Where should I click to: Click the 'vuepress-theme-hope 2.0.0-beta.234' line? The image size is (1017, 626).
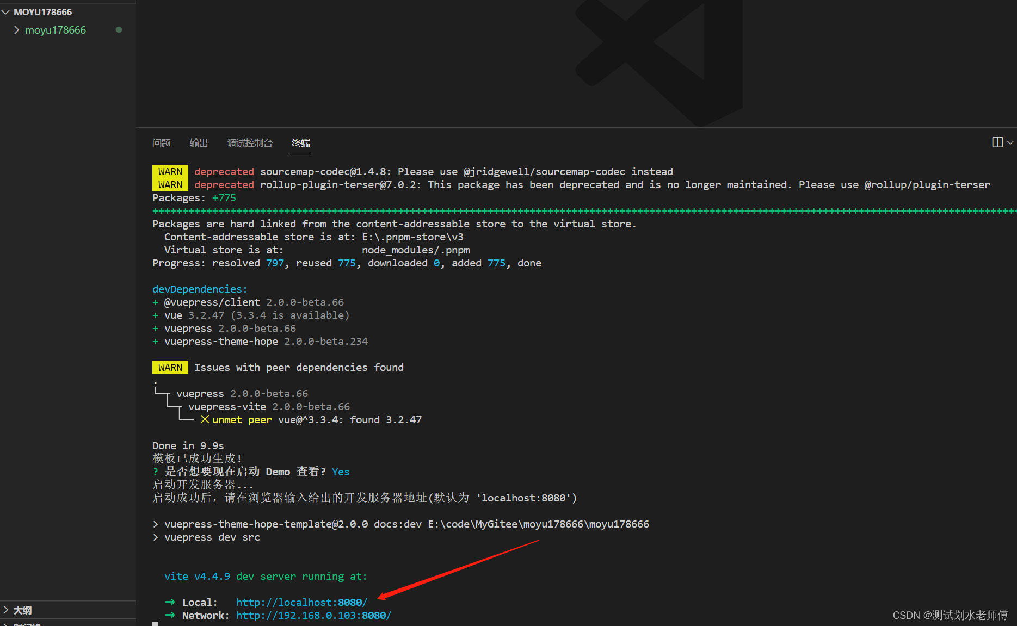260,341
